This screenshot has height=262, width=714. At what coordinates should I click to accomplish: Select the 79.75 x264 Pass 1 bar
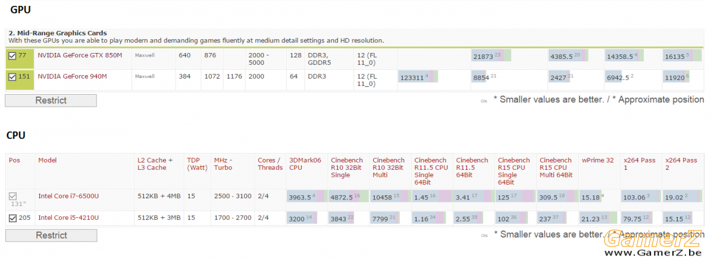[x=637, y=218]
